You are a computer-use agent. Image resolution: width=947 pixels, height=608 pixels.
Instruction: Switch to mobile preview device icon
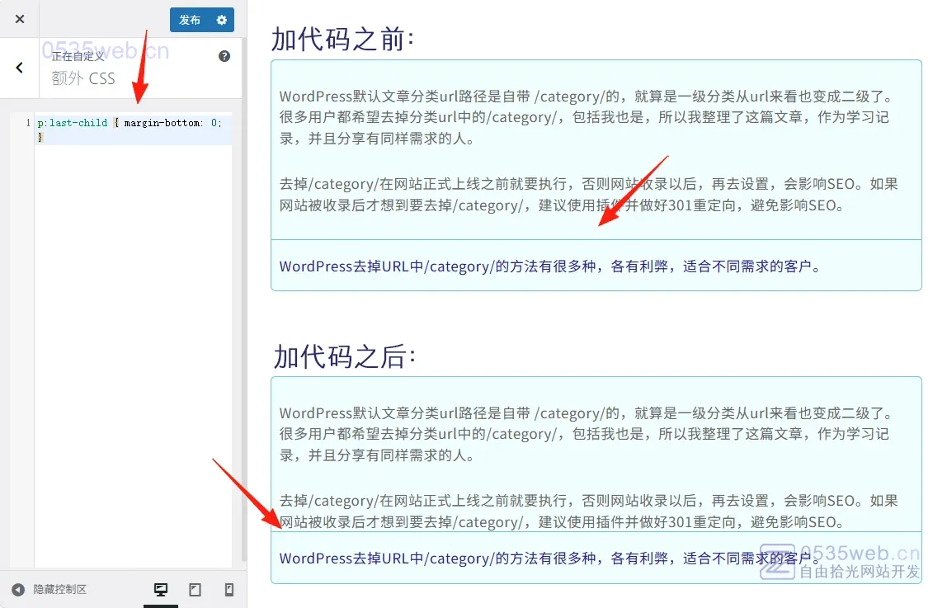click(x=229, y=590)
